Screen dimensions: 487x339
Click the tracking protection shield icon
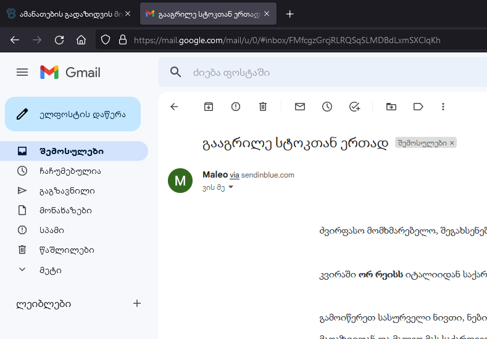pyautogui.click(x=106, y=39)
